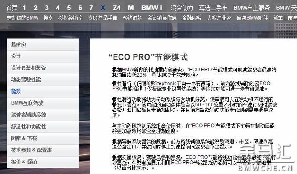Open the BMW i menu item

(151, 8)
